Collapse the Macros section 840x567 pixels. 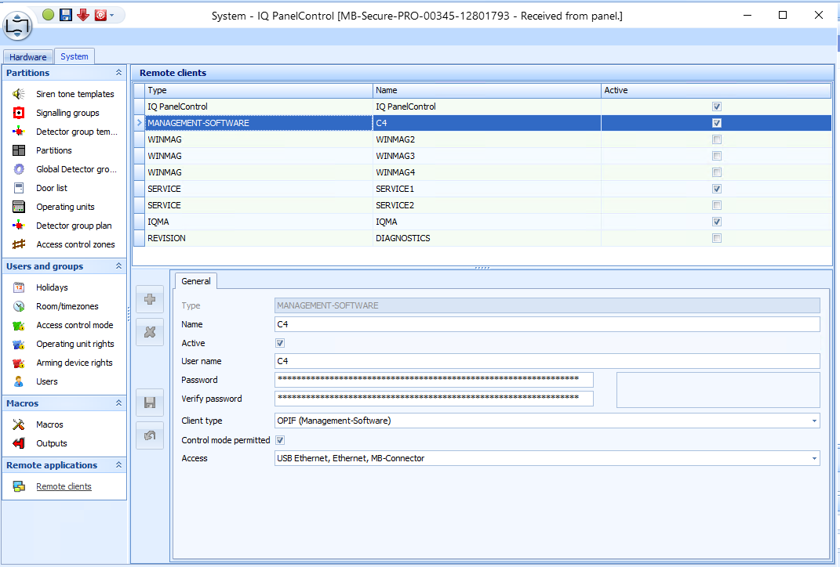click(118, 403)
